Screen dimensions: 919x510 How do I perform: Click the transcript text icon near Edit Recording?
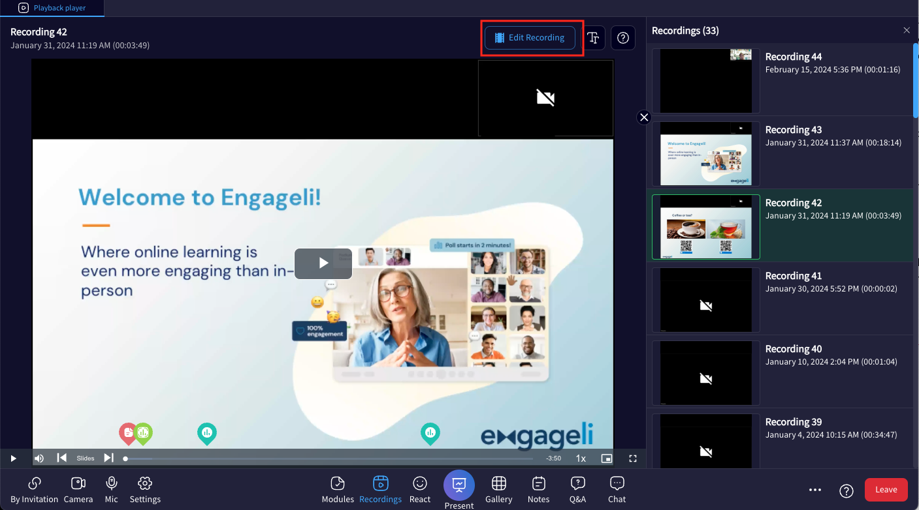coord(593,38)
